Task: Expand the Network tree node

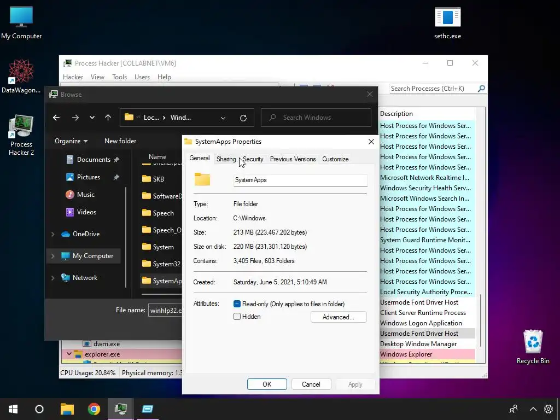Action: (x=53, y=278)
